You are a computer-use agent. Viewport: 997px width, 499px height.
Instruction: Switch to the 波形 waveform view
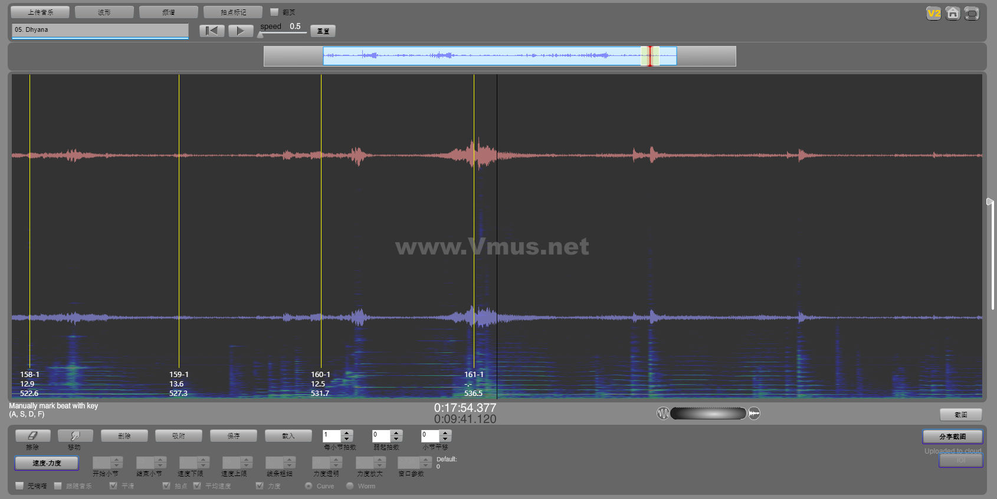104,12
